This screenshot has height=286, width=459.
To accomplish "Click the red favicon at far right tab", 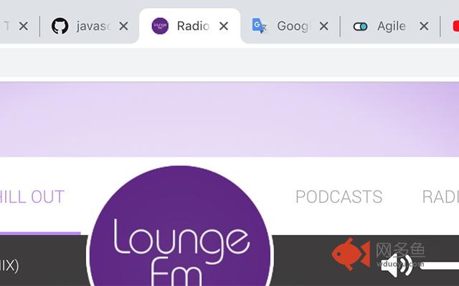I will click(455, 26).
